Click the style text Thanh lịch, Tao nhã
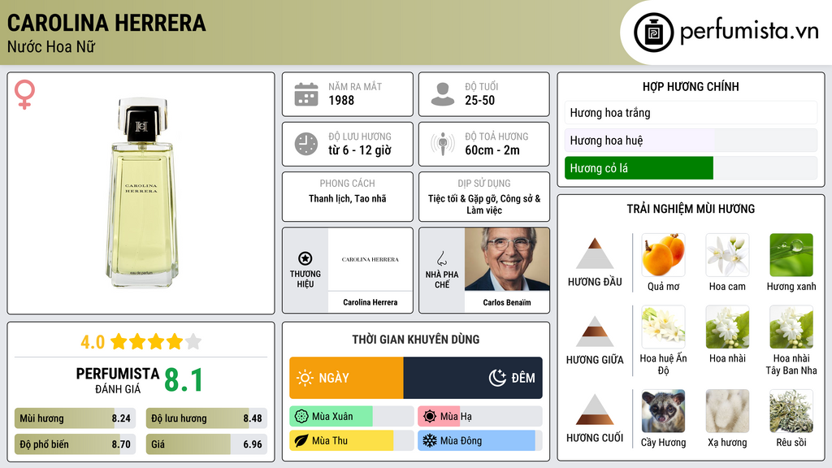 pos(348,198)
